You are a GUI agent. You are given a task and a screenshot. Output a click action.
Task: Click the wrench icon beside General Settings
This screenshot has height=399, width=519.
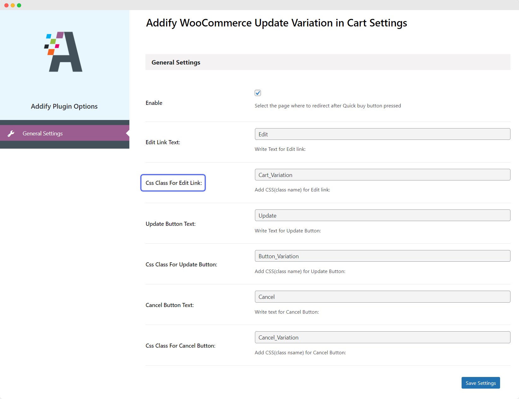coord(11,134)
